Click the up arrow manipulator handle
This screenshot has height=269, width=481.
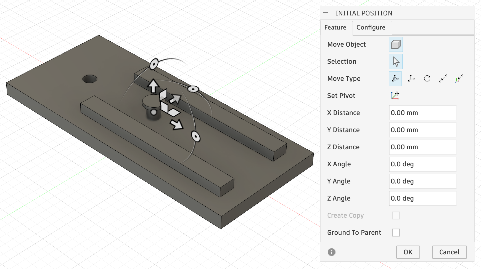(153, 86)
